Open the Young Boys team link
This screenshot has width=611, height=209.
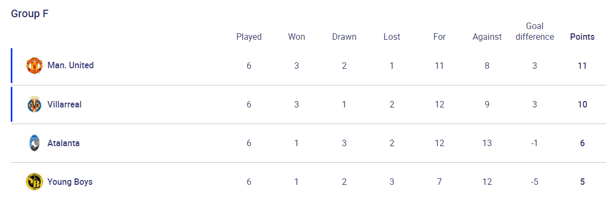[x=70, y=182]
